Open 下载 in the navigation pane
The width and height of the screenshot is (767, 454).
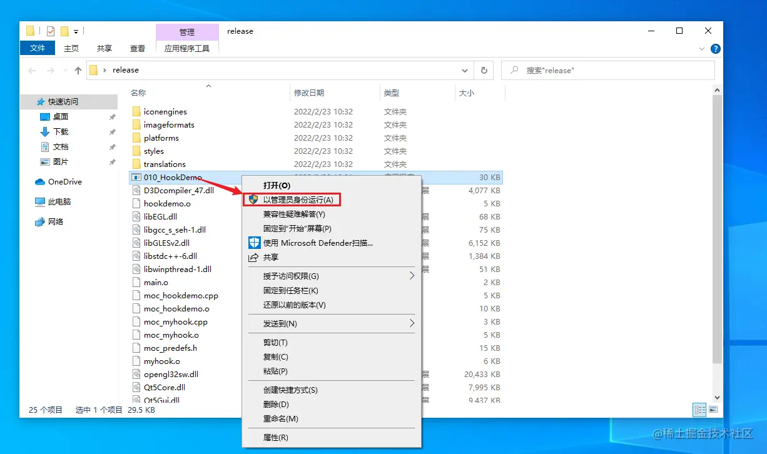click(61, 132)
